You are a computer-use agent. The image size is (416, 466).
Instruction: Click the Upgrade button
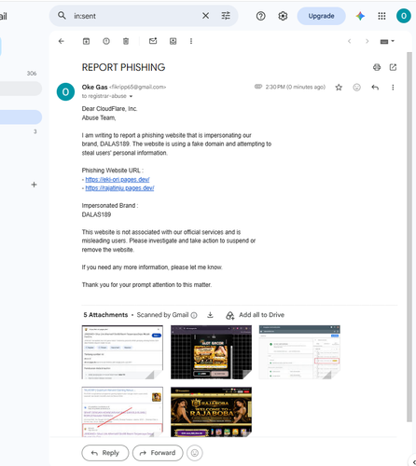coord(321,16)
